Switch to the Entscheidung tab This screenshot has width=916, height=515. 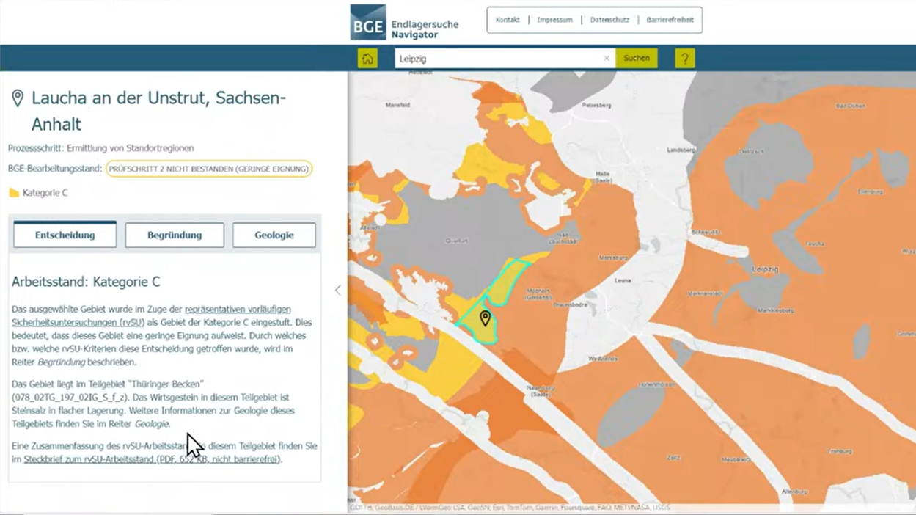tap(65, 235)
